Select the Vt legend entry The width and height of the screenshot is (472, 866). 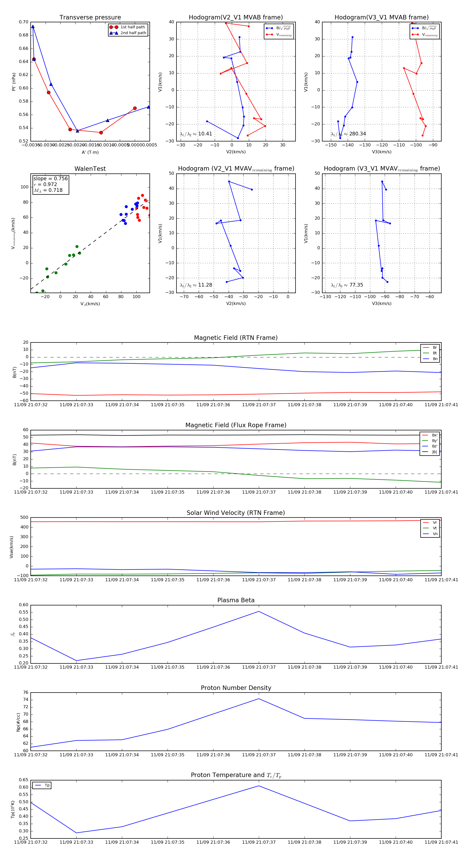(430, 528)
